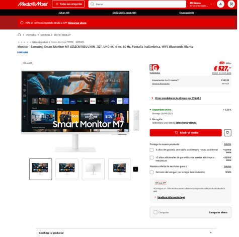Open 'Detalles' for product protection

tap(227, 144)
